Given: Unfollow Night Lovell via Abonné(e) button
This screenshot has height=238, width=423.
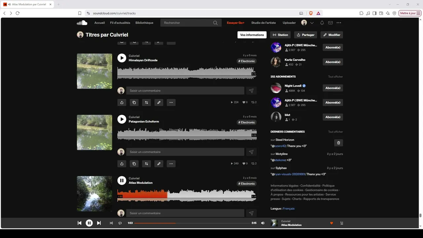Looking at the screenshot, I should coord(333,88).
